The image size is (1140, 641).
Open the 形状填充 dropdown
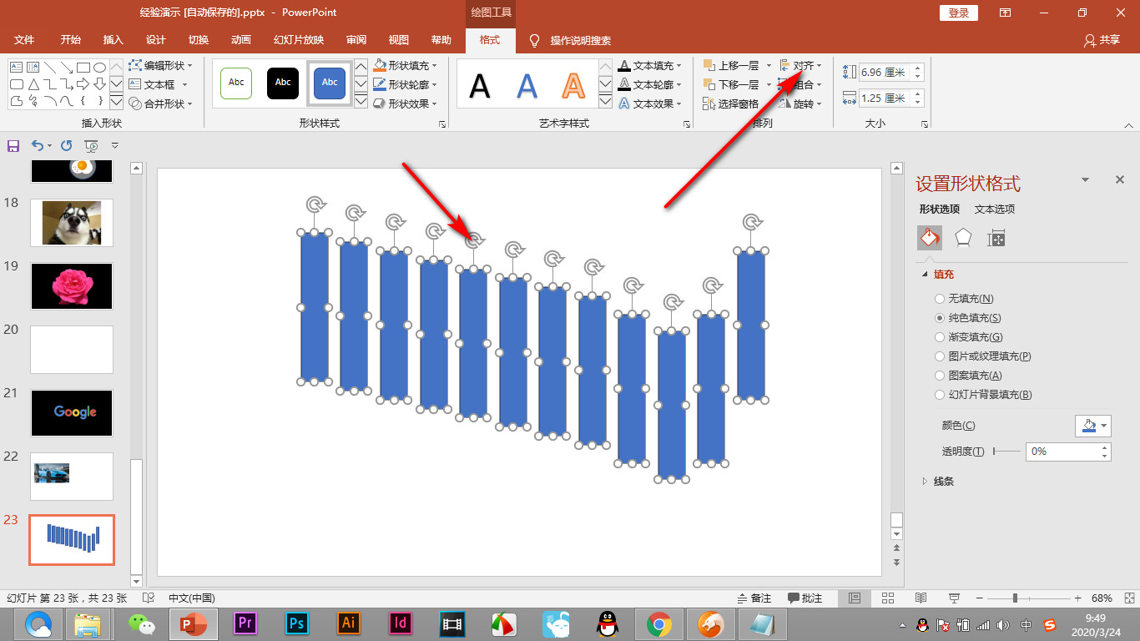point(405,65)
